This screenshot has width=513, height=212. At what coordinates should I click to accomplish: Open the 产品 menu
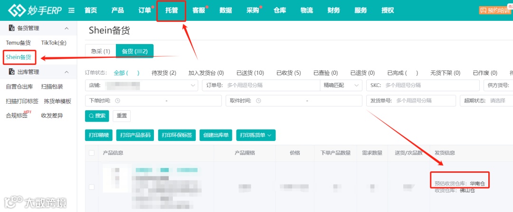click(x=117, y=10)
